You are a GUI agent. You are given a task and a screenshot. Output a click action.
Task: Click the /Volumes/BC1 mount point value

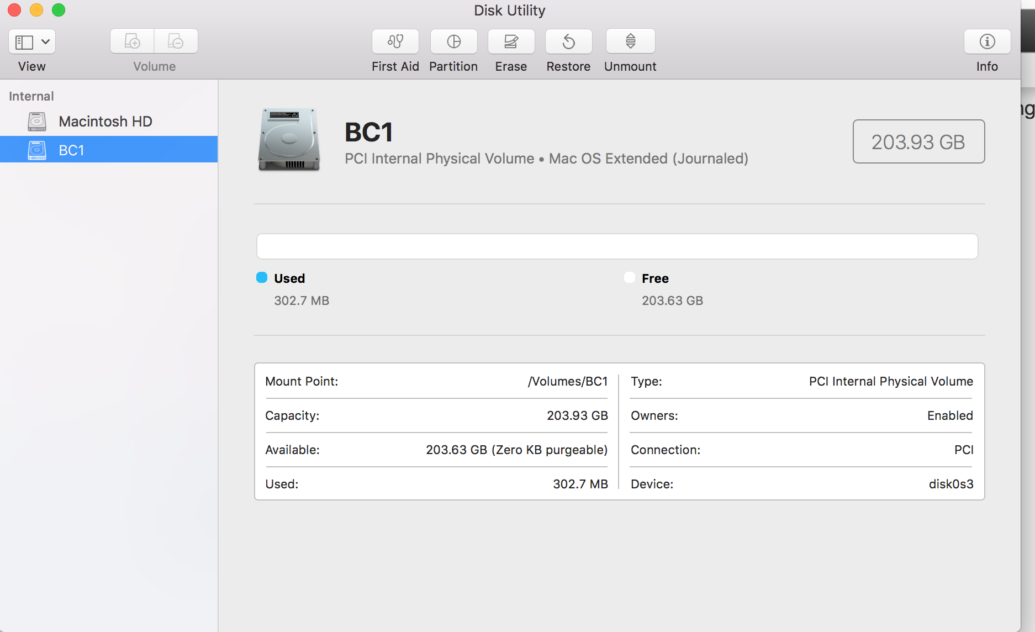tap(568, 381)
